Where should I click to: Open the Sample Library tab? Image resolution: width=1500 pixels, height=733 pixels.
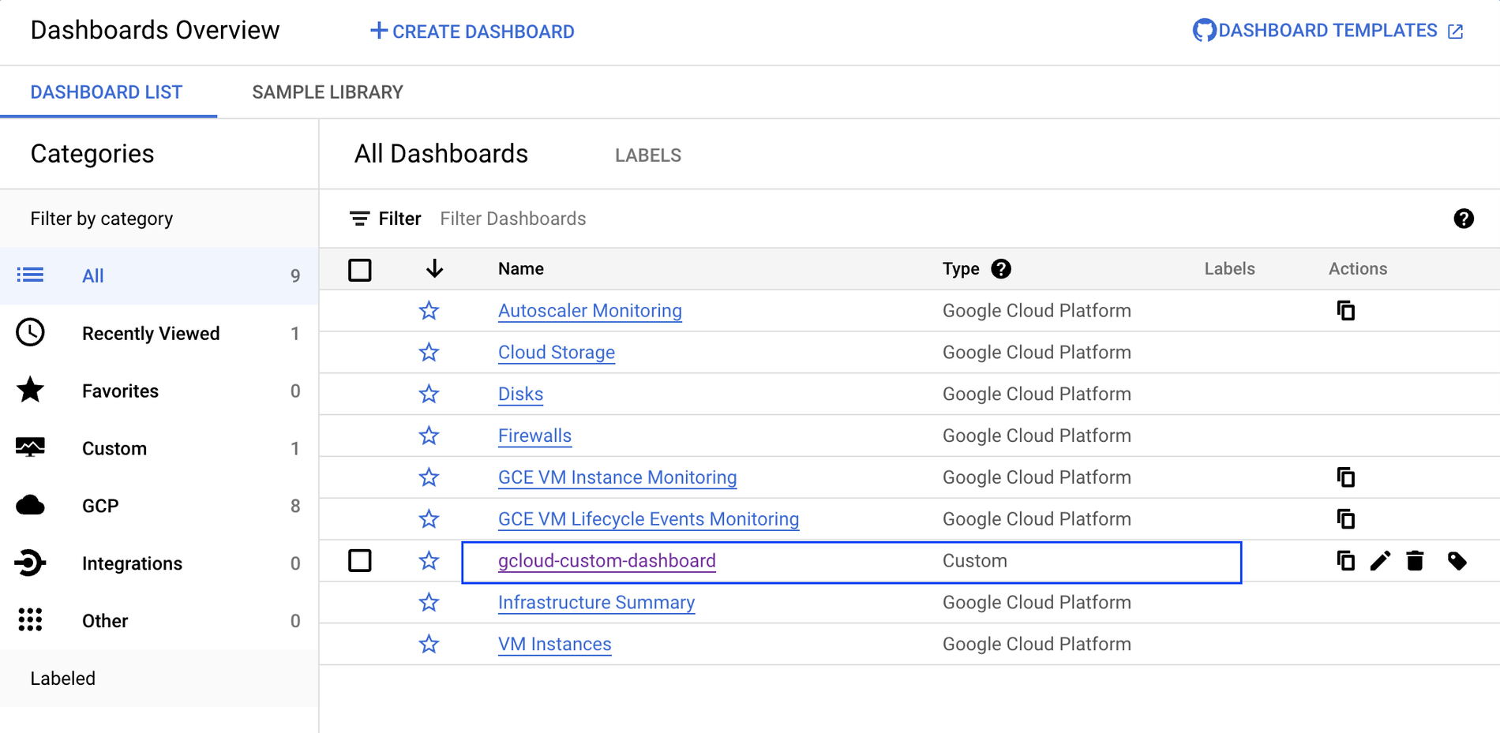328,92
